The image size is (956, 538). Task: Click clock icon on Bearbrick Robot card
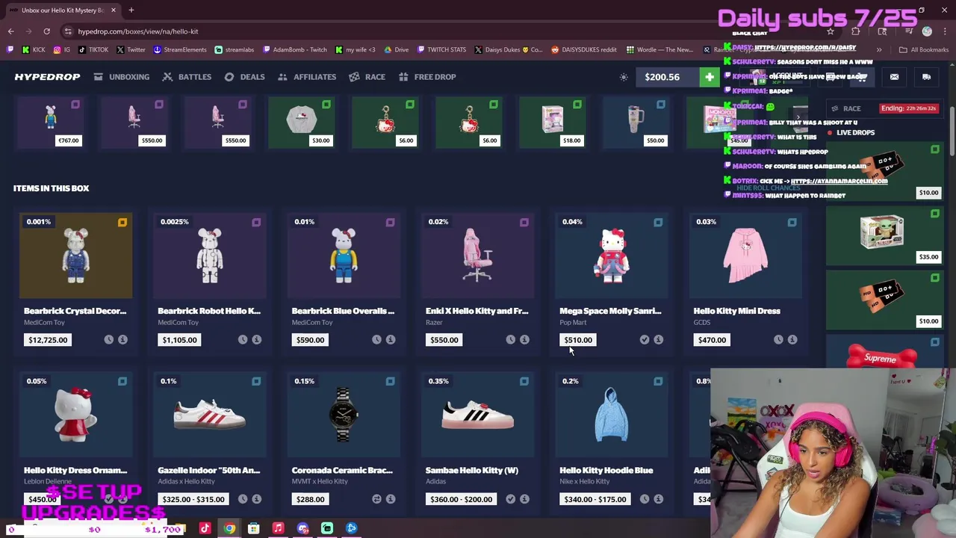click(x=242, y=340)
